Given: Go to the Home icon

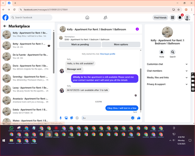Looking at the screenshot, I should tap(87, 18).
